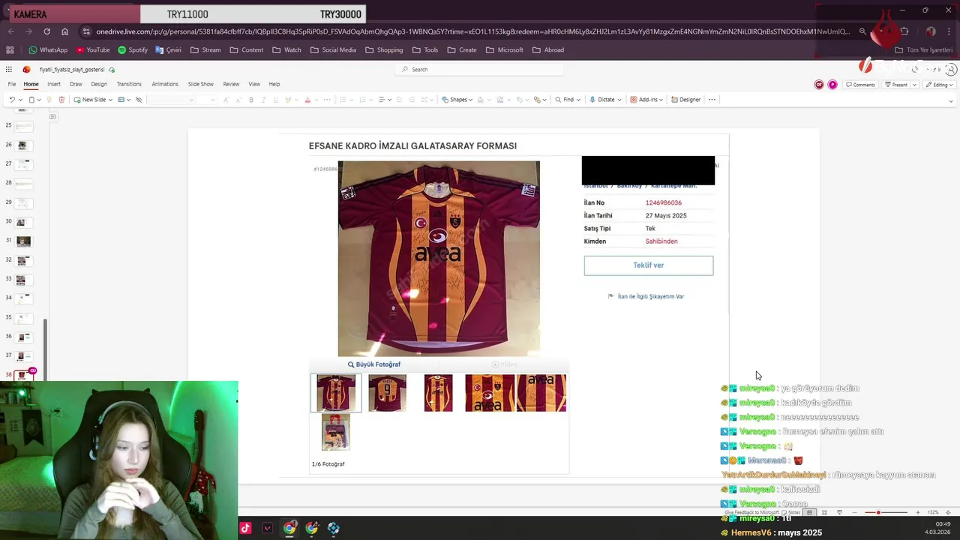Switch to the Design tab

(99, 84)
